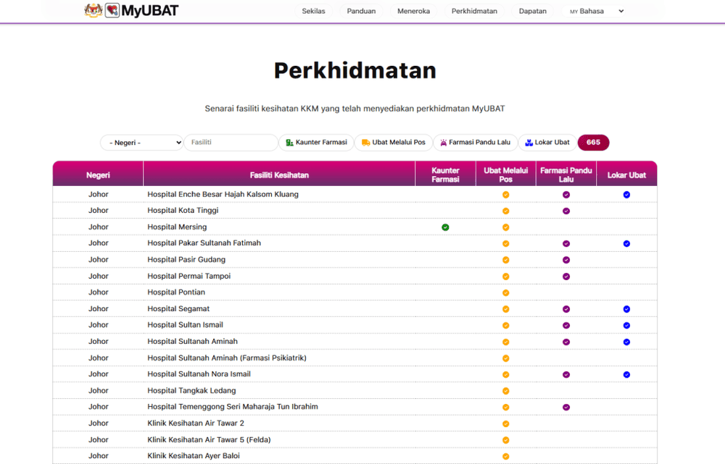Click orange post check for Hospital Mersing
The height and width of the screenshot is (464, 725).
click(x=506, y=227)
